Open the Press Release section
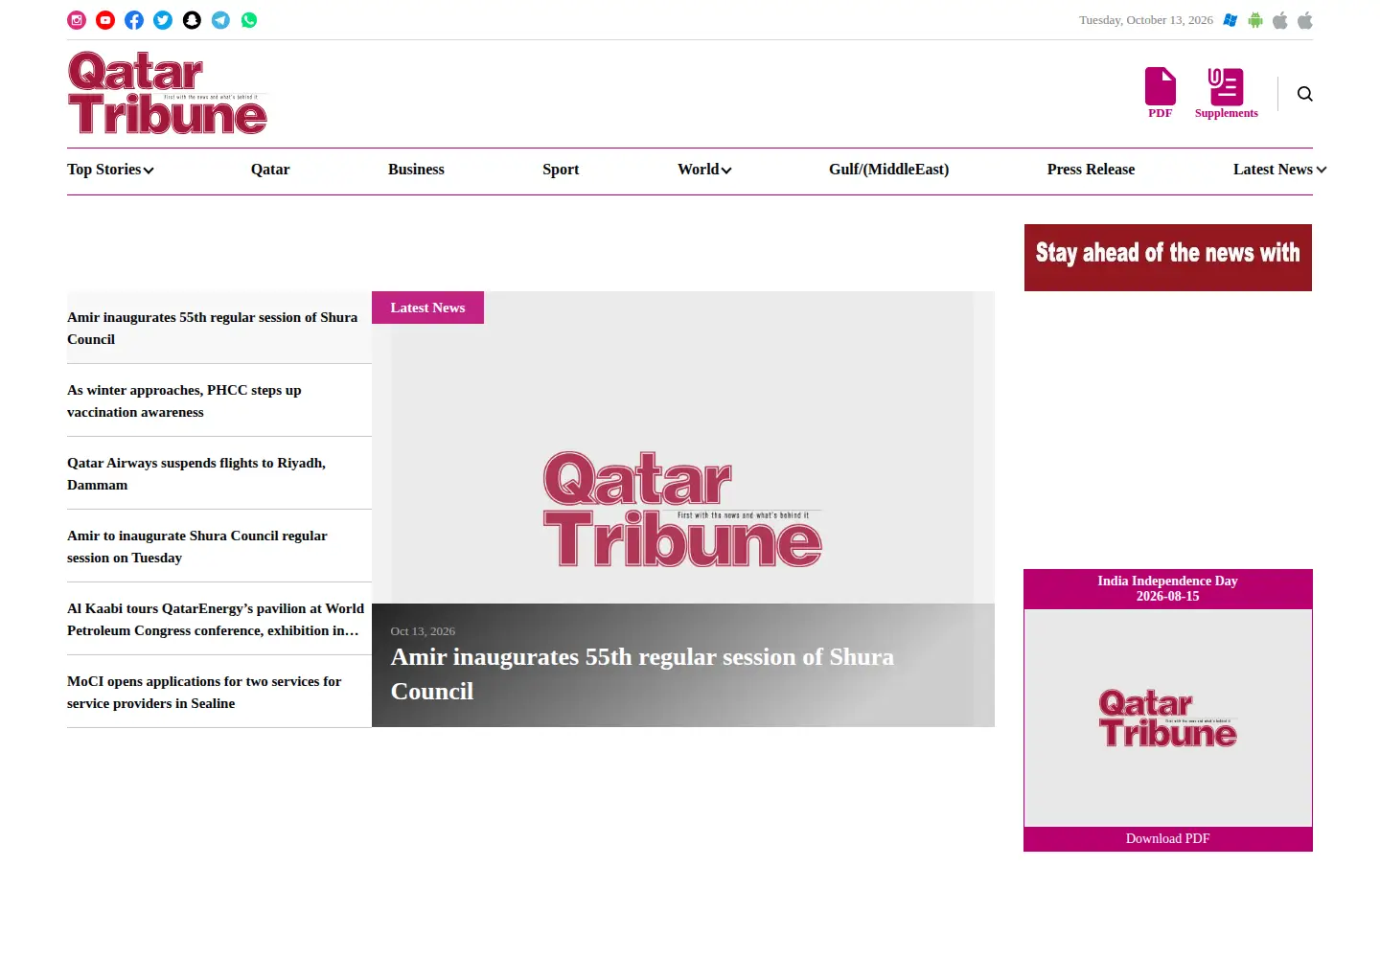The width and height of the screenshot is (1380, 958). click(1091, 170)
